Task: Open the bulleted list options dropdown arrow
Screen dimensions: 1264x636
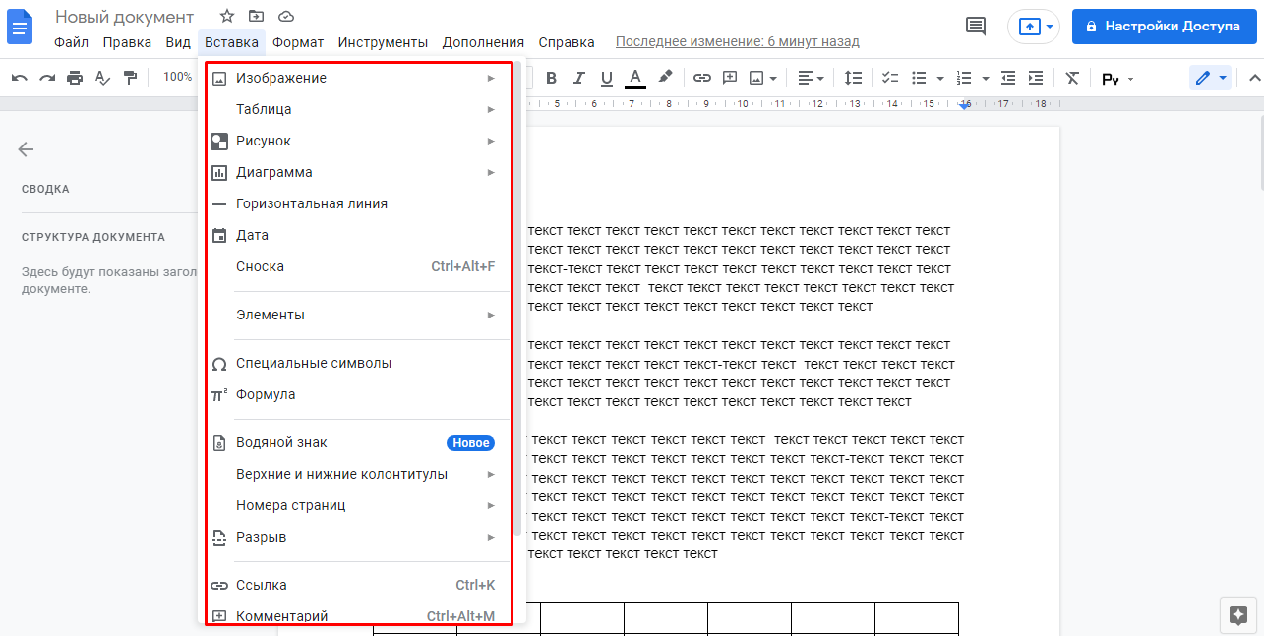Action: pyautogui.click(x=940, y=78)
